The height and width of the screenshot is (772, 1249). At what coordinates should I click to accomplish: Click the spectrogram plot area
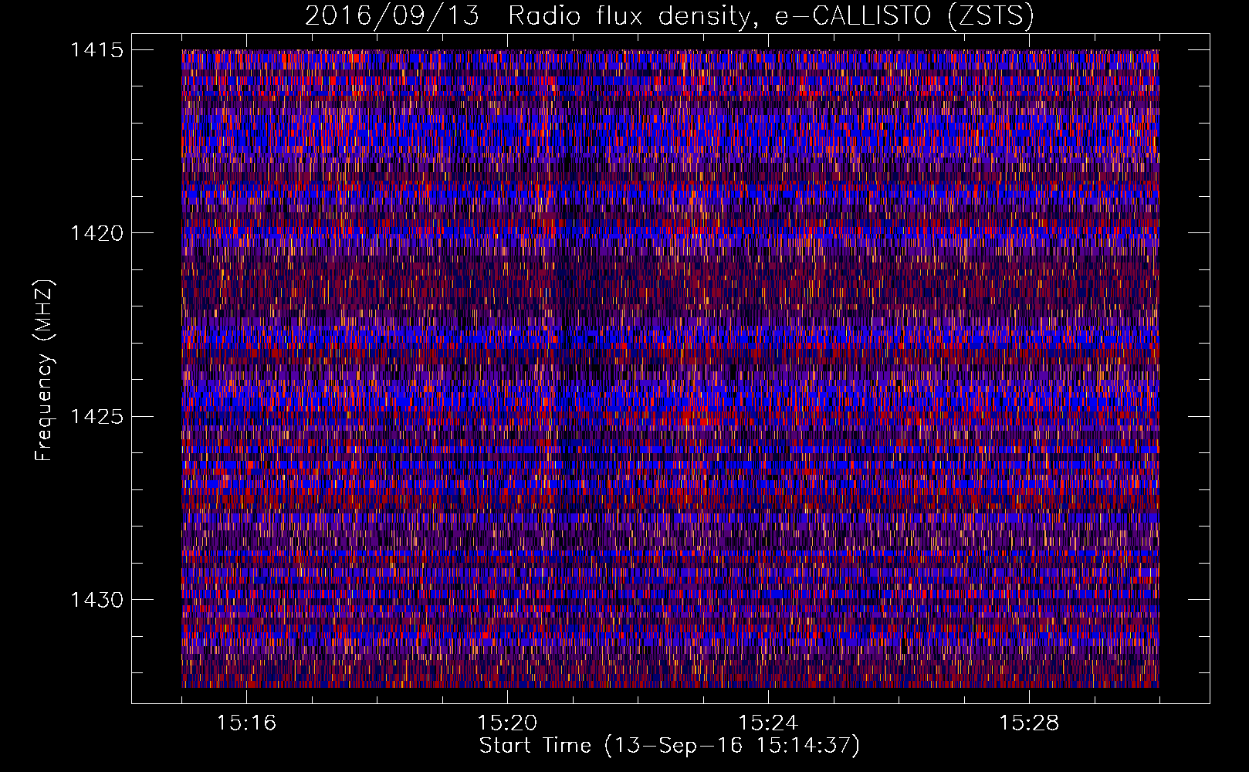tap(670, 368)
